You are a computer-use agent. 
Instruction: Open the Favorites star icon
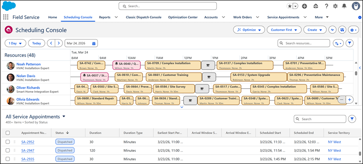tap(290, 6)
